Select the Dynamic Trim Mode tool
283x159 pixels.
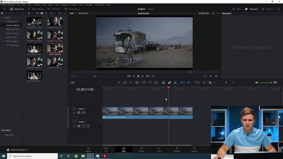point(131,83)
